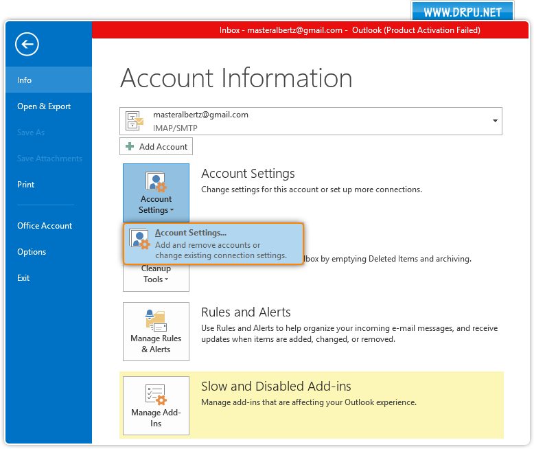The image size is (534, 449).
Task: Open Manage Add-Ins
Action: point(156,405)
